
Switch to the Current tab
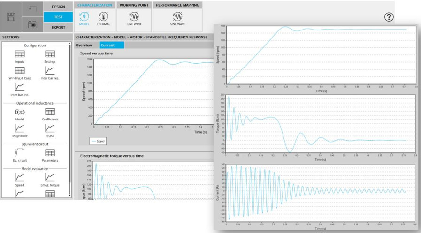(x=111, y=45)
